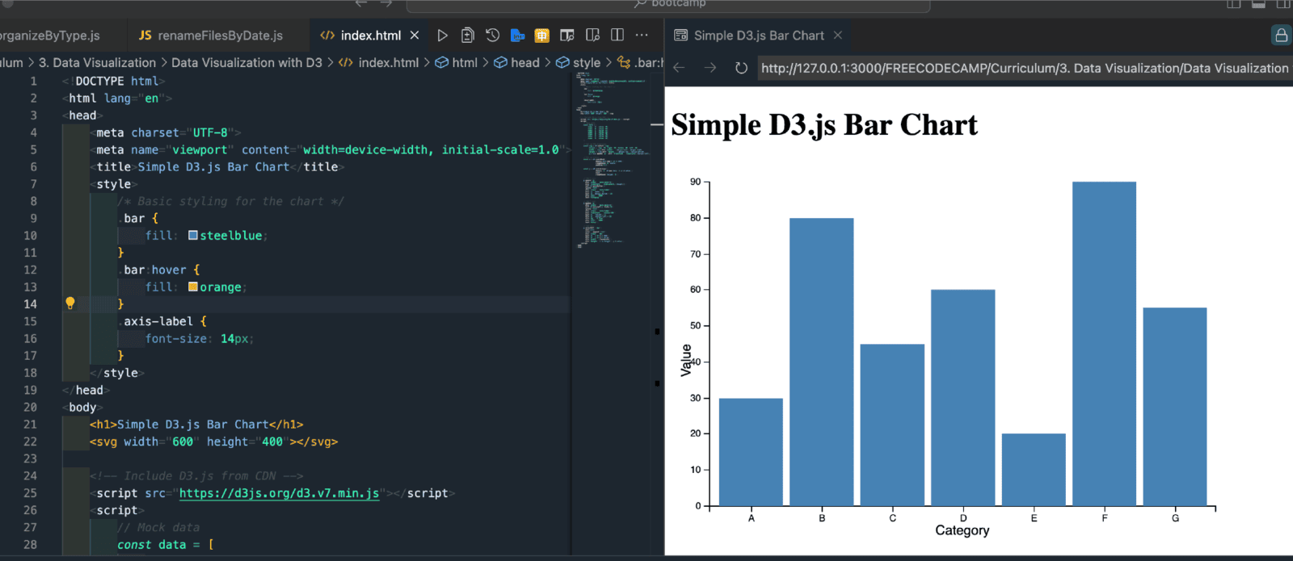
Task: Toggle the primary sidebar layout icon
Action: 1234,4
